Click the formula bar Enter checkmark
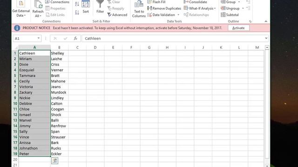This screenshot has height=167, width=298. pyautogui.click(x=65, y=39)
